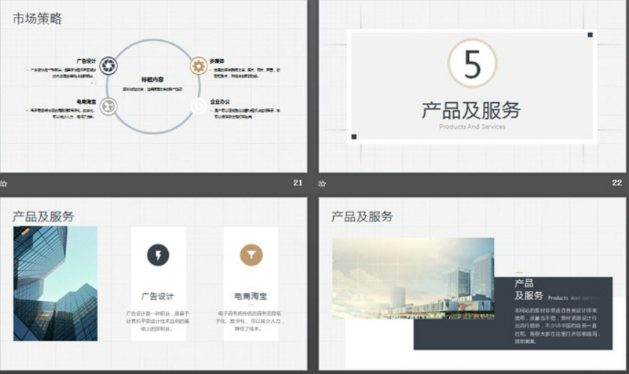Click the 广告设计 heading on the market strategy slide

86,61
